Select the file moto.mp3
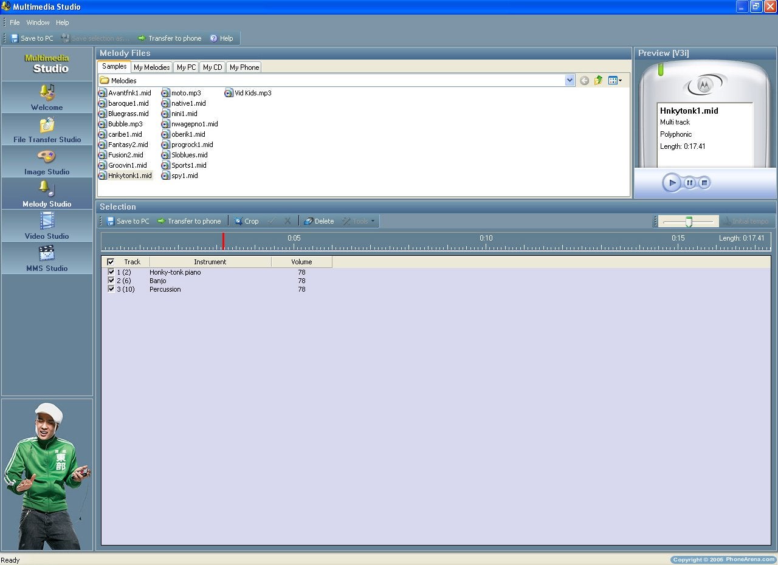 (181, 93)
